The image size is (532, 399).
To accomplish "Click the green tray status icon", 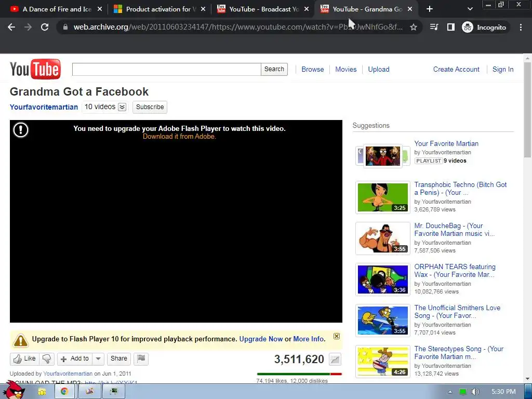I will [463, 392].
